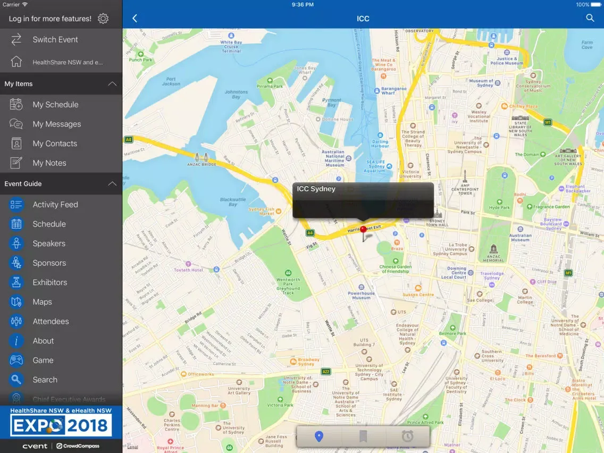
Task: Tap the Pirrama Park map marker
Action: click(x=270, y=80)
